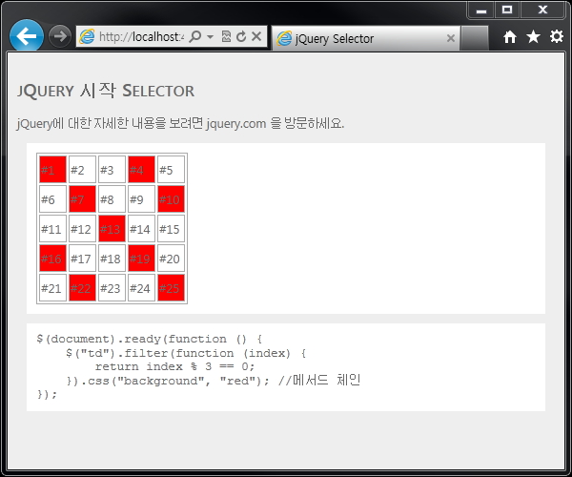
Task: Click table cell #17
Action: (x=82, y=258)
